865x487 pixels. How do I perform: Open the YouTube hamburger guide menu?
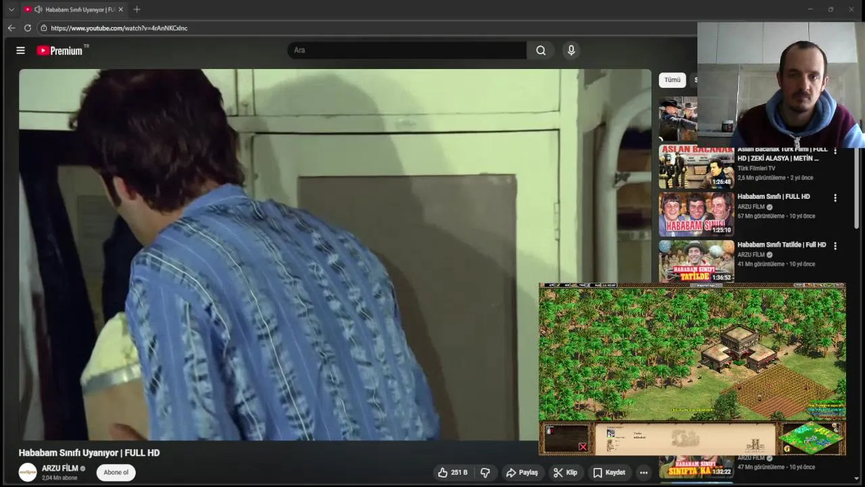[x=20, y=50]
